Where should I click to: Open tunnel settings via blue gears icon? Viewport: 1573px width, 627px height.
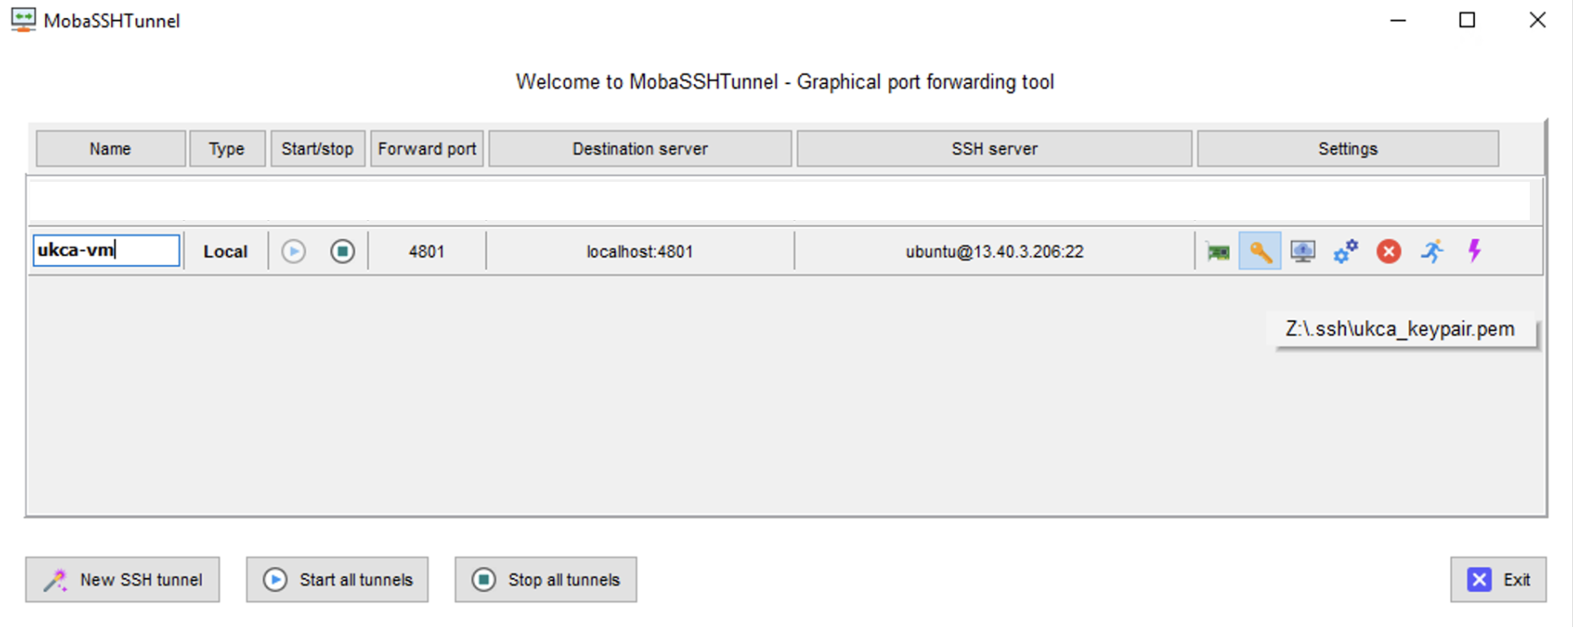(1345, 251)
